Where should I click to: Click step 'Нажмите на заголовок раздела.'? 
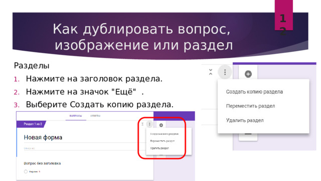pyautogui.click(x=94, y=78)
